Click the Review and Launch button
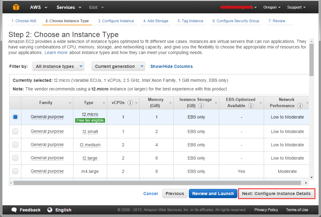Viewport: 321px width, 217px height. point(213,194)
